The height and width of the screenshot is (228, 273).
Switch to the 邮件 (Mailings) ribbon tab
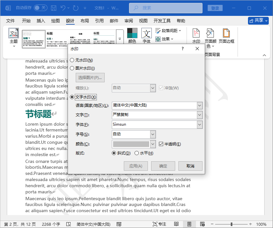tap(114, 20)
